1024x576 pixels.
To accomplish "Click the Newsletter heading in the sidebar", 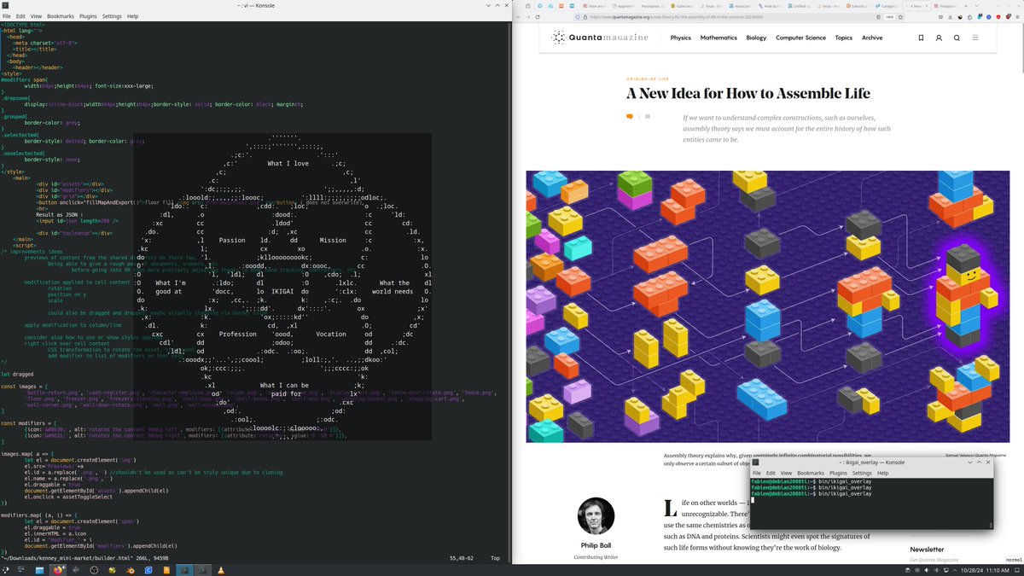I will (x=927, y=550).
